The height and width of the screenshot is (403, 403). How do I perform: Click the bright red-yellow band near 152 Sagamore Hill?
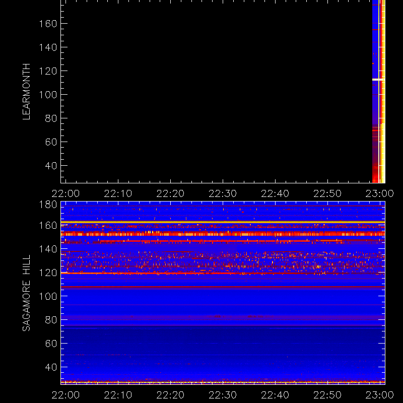click(223, 234)
